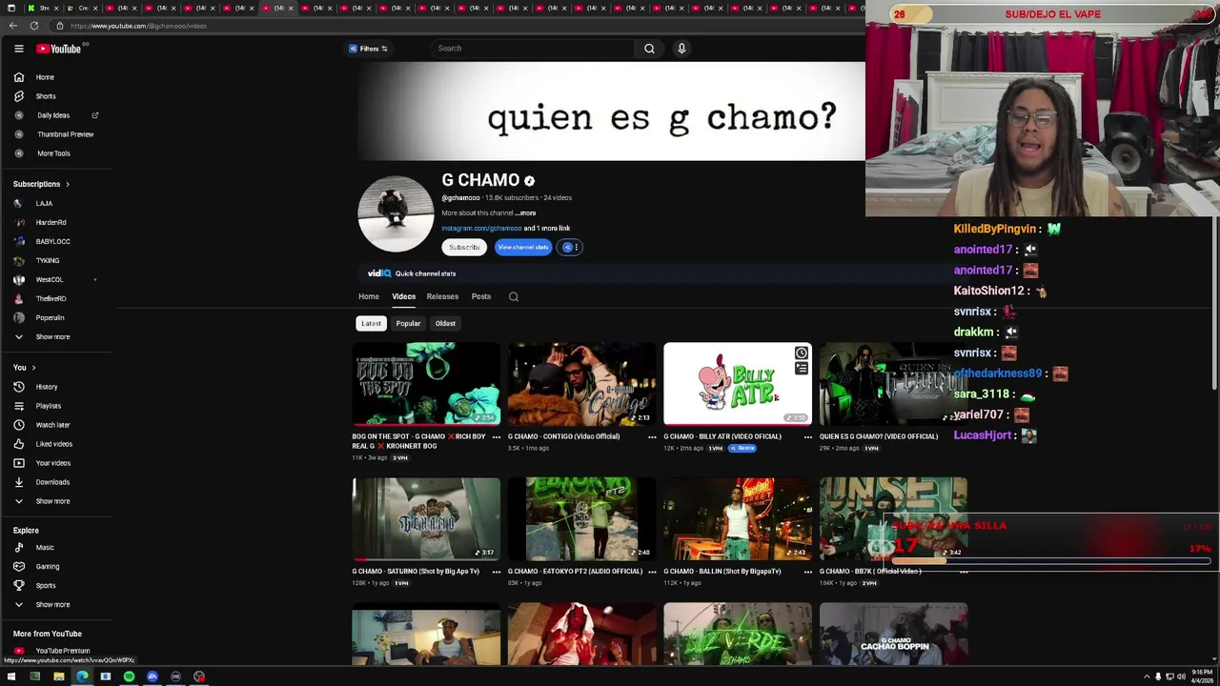Image resolution: width=1220 pixels, height=686 pixels.
Task: Search within the G CHAMO channel
Action: point(513,297)
